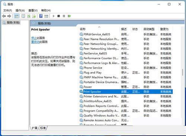
Task: Click the Restart service toolbar button
Action: 69,16
